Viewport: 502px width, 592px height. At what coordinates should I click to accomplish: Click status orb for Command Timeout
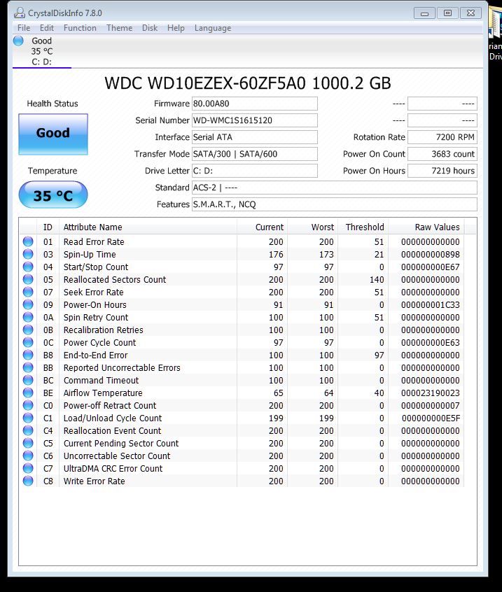click(28, 380)
